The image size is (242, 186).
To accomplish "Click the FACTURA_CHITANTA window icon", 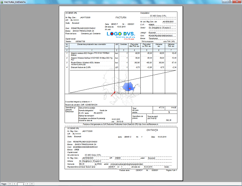I will pos(2,2).
